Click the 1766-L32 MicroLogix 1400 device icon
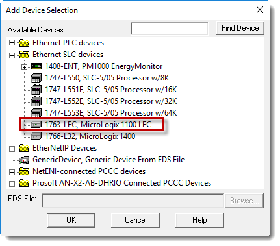 pyautogui.click(x=36, y=136)
